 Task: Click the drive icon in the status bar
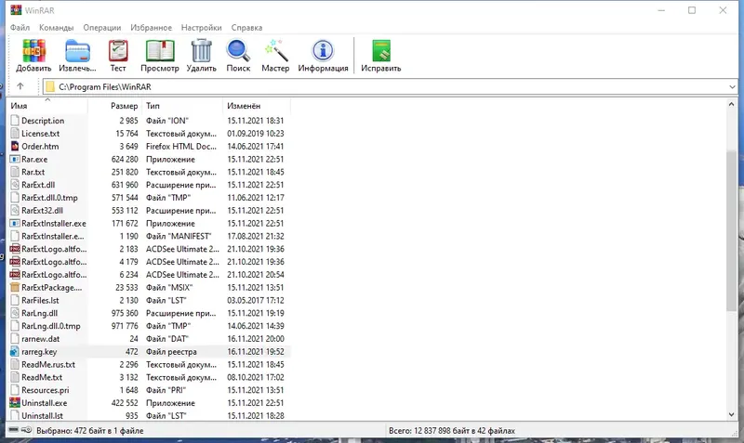(x=14, y=430)
